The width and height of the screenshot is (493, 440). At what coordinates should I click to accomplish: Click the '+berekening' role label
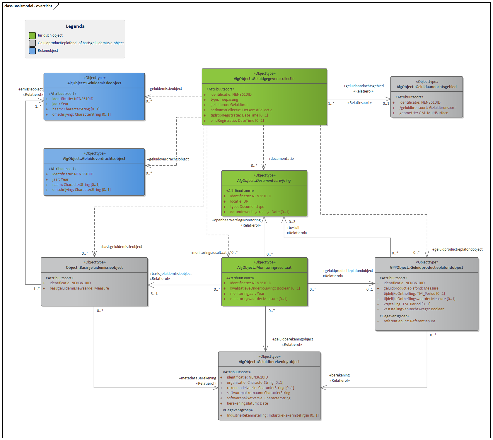point(340,375)
